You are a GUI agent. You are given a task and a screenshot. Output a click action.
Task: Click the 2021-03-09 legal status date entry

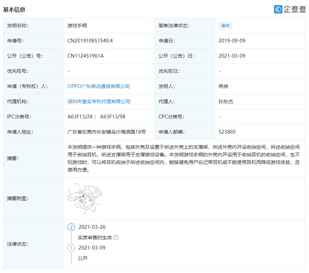pos(92,248)
